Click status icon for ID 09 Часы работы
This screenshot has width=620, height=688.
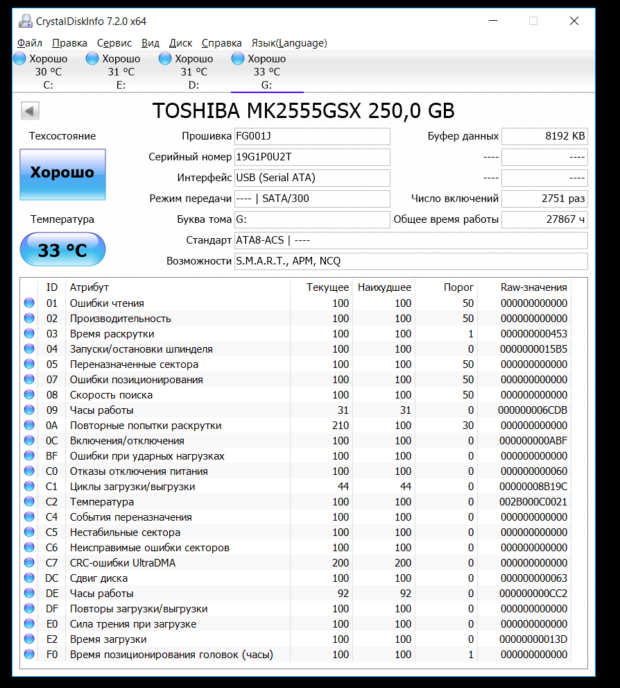tap(29, 410)
